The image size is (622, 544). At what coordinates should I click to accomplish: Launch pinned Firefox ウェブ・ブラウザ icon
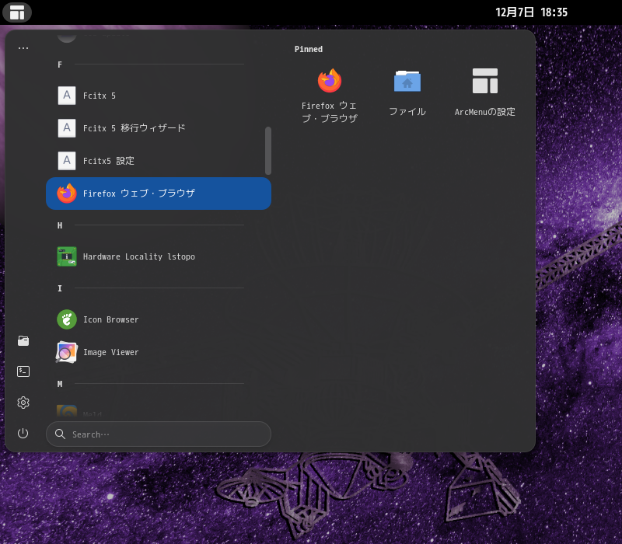(x=329, y=81)
